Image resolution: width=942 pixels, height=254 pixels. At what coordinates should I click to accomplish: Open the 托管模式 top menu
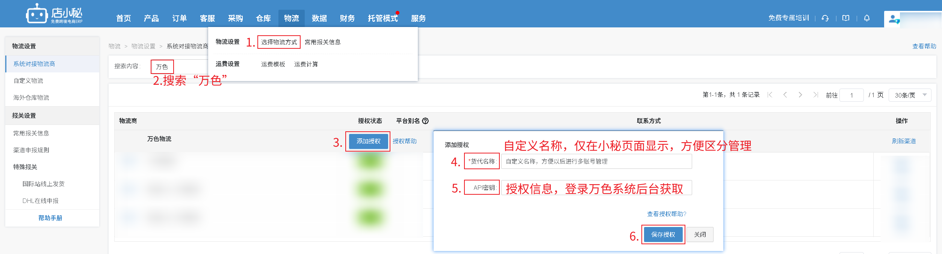tap(383, 18)
